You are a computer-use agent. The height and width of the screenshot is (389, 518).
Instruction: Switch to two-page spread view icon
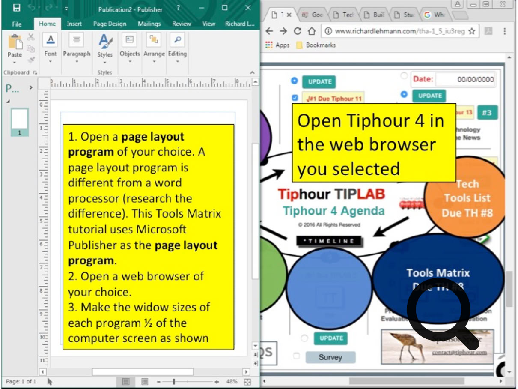(x=145, y=381)
